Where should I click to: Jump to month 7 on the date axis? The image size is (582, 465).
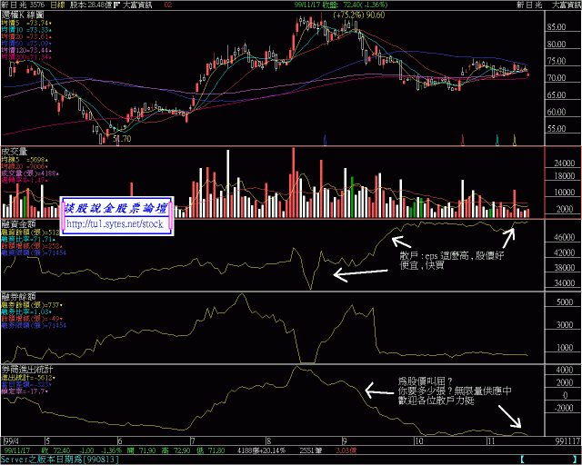(x=192, y=441)
